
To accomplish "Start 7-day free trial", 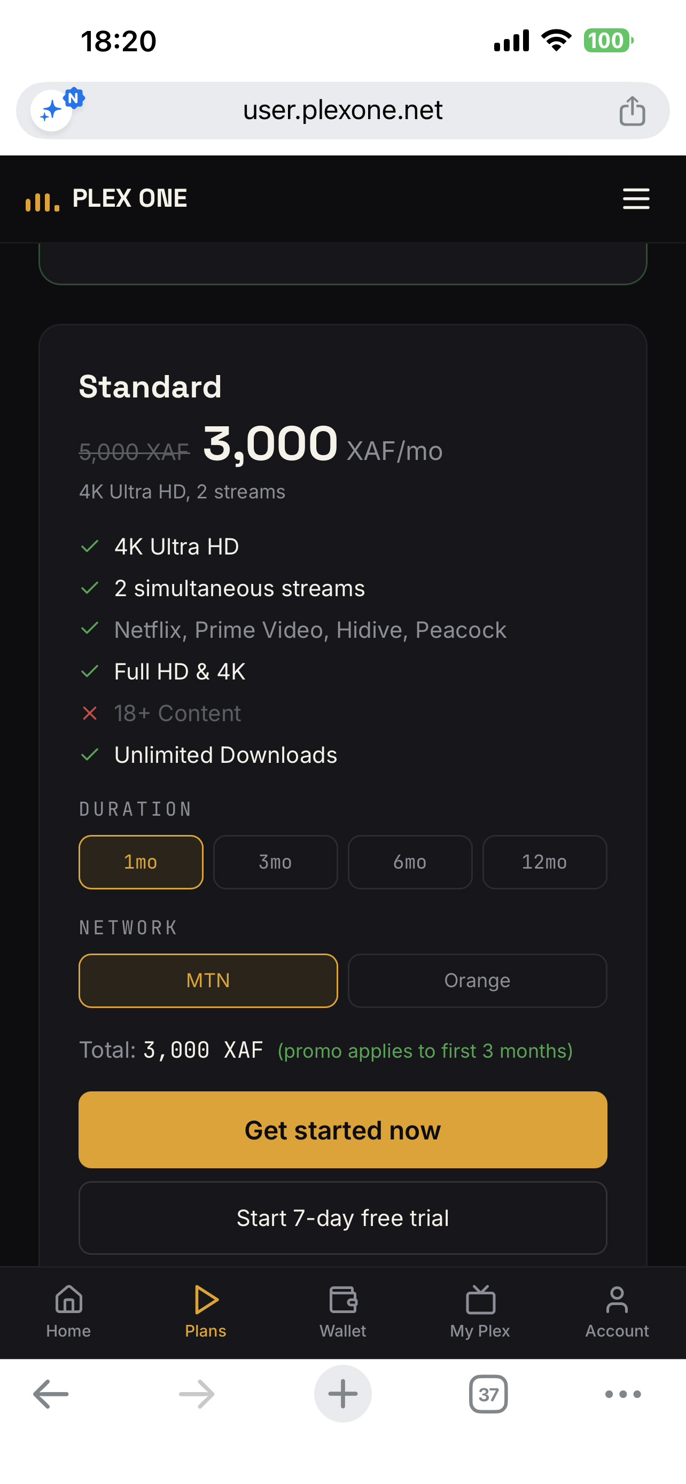I will pos(342,1218).
